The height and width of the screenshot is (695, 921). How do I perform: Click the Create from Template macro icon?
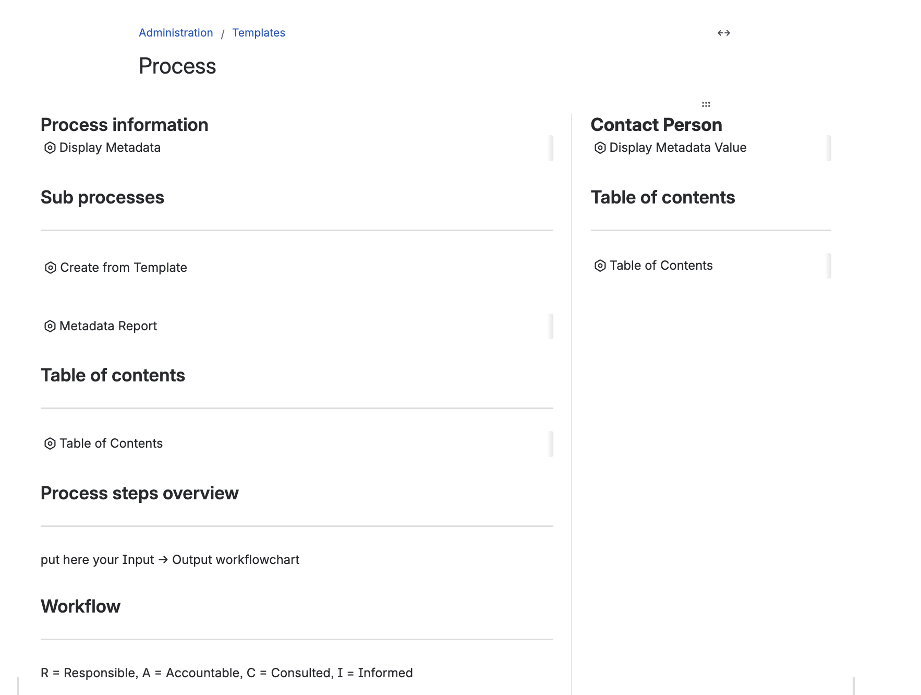click(50, 268)
